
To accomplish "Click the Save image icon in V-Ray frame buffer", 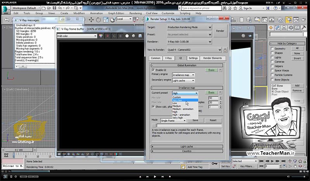I will (140, 36).
